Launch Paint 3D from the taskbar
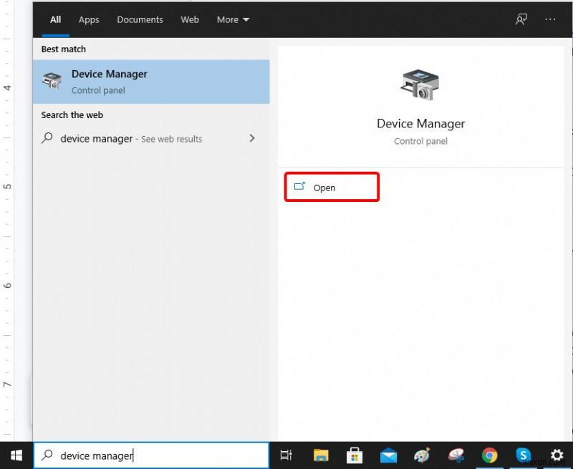 456,455
